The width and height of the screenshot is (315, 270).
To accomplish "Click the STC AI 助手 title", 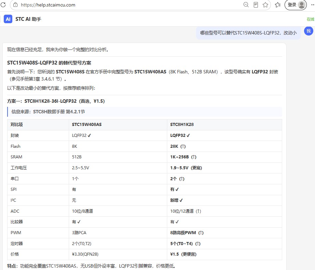I will [28, 19].
